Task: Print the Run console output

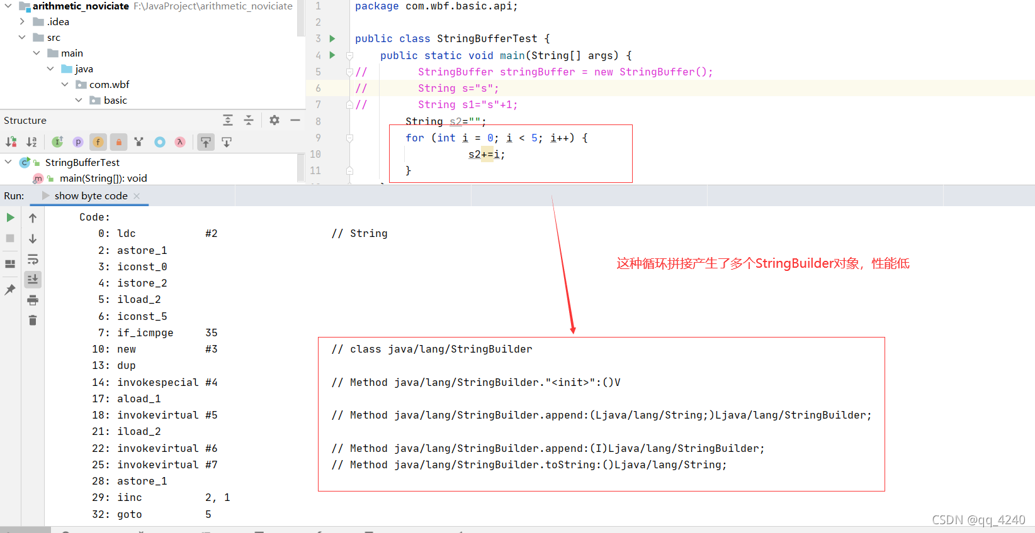Action: pos(33,300)
